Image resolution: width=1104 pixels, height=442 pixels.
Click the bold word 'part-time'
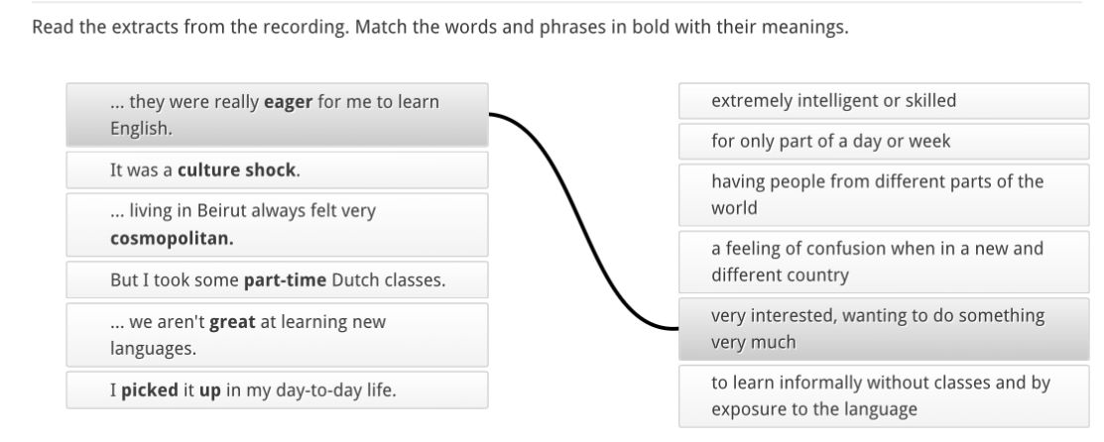[285, 280]
